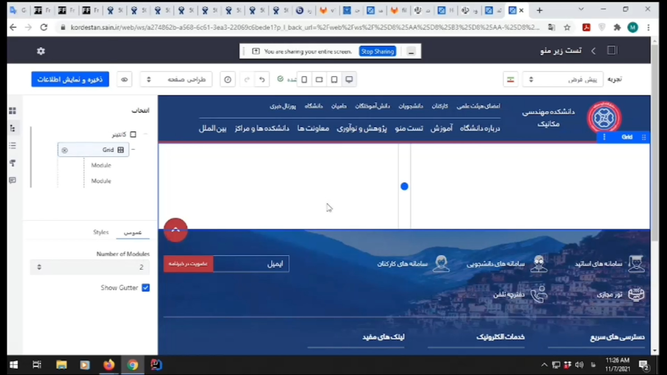Click the eye preview icon in the toolbar
667x375 pixels.
coord(124,80)
